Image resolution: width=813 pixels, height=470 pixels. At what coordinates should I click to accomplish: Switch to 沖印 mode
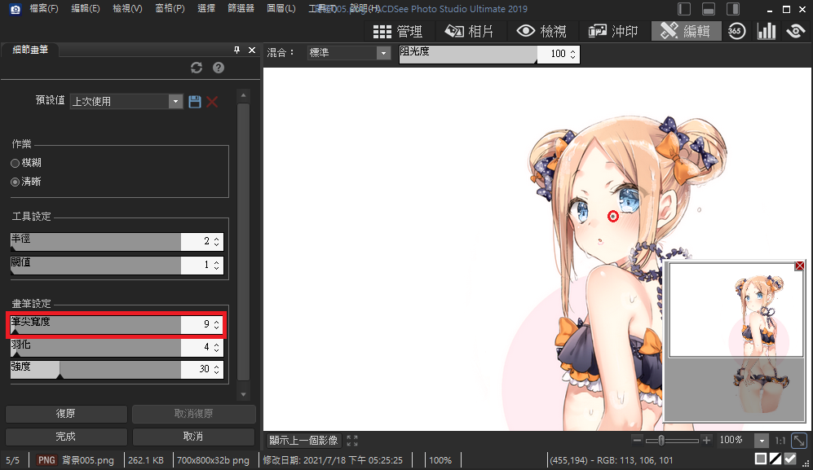[613, 31]
